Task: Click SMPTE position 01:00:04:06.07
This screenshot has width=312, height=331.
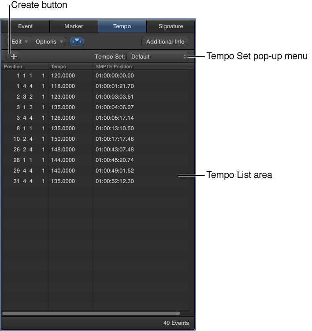Action: pos(115,107)
